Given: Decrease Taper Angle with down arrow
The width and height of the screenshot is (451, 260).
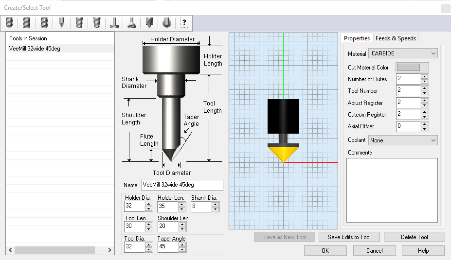Looking at the screenshot, I should pos(182,249).
